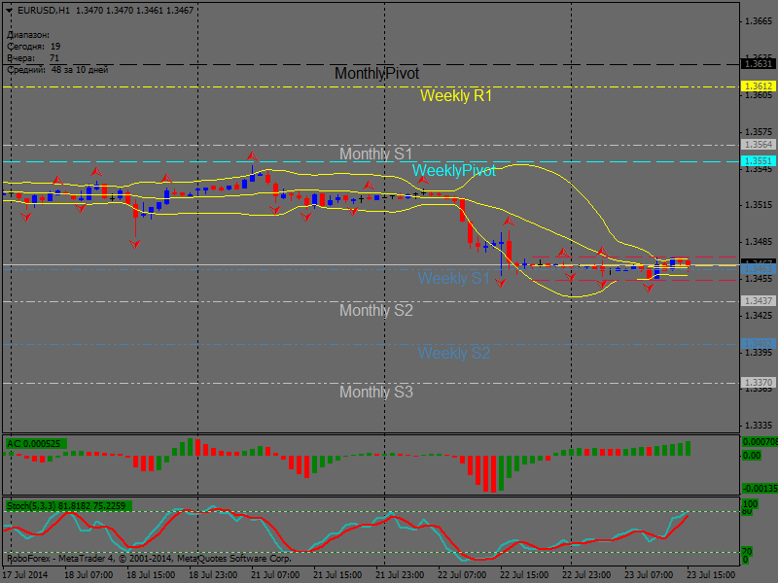Select the yellow Weekly R1 label
The height and width of the screenshot is (583, 778).
(456, 96)
